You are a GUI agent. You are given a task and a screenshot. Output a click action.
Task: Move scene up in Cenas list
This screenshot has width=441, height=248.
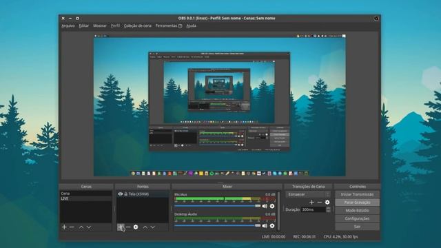(x=81, y=227)
